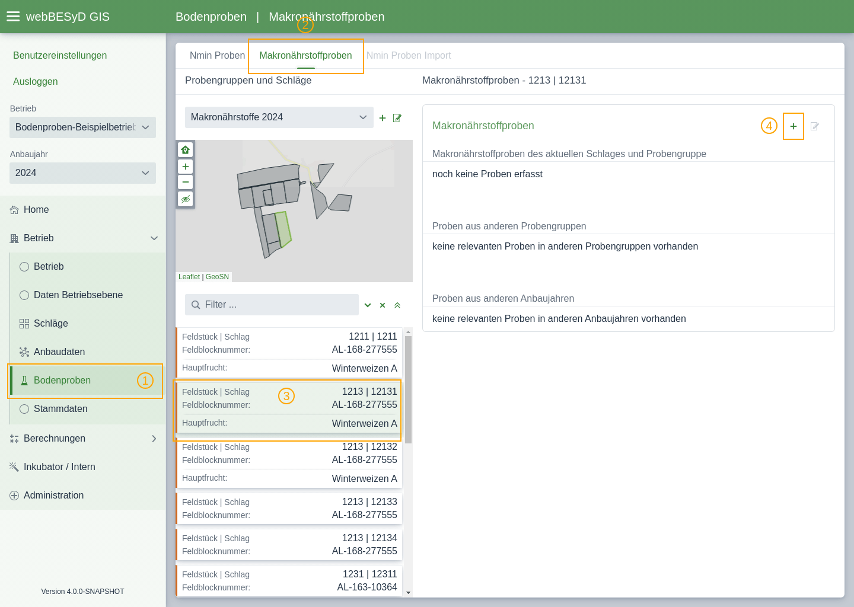Edit the Makronährstoffe 2024 Probengruppe
The image size is (854, 607).
click(x=397, y=118)
